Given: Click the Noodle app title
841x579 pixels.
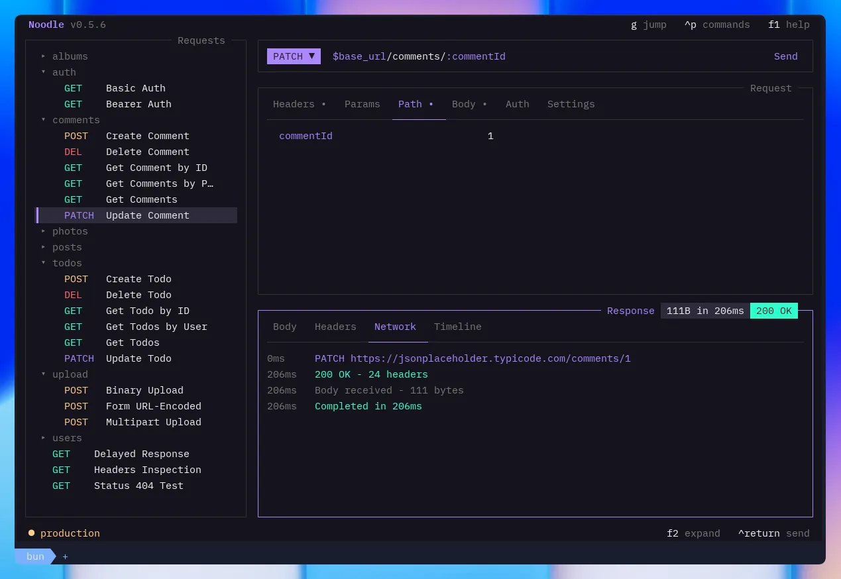Looking at the screenshot, I should point(46,25).
